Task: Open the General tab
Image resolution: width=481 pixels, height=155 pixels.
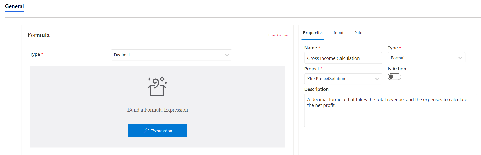Action: (14, 6)
